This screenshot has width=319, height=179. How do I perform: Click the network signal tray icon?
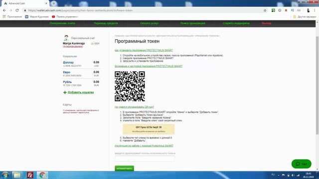pos(298,175)
